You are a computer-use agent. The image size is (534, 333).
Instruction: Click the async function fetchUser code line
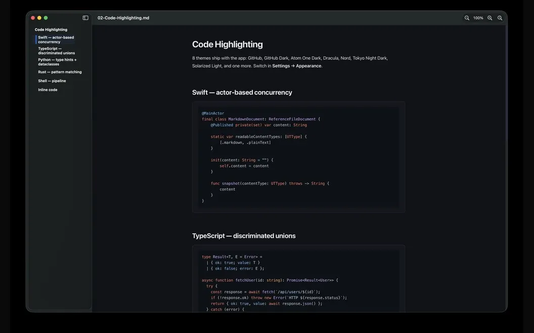click(270, 281)
